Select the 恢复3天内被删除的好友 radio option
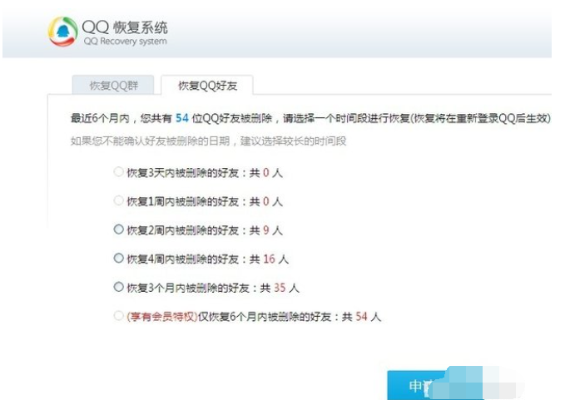565x400 pixels. [x=118, y=172]
